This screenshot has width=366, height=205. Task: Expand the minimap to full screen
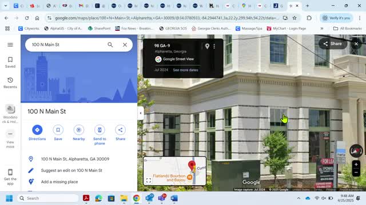tap(149, 180)
